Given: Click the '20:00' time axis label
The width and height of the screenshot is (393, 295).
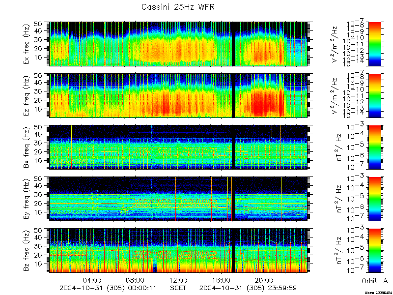Looking at the screenshot, I should 264,280.
